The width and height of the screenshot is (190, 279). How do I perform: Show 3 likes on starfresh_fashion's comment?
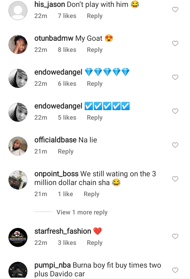(67, 243)
